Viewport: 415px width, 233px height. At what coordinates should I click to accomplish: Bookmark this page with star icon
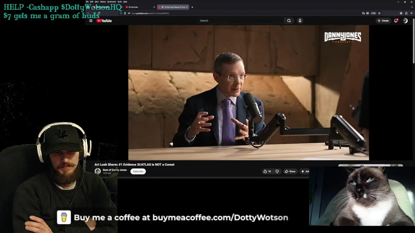[x=379, y=13]
